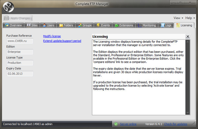
Task: Click the 'License Type' label
Action: click(15, 57)
